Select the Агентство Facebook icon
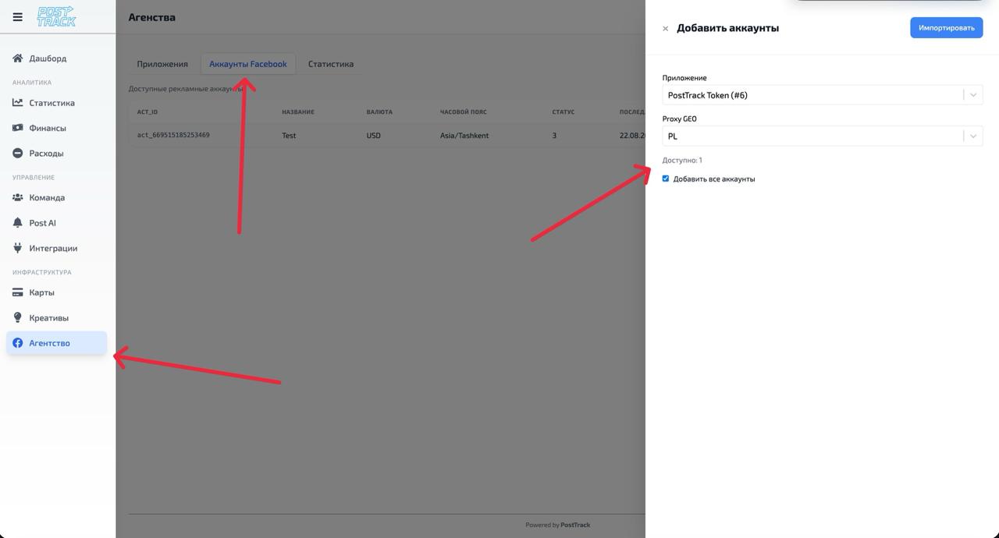This screenshot has width=999, height=538. [17, 342]
